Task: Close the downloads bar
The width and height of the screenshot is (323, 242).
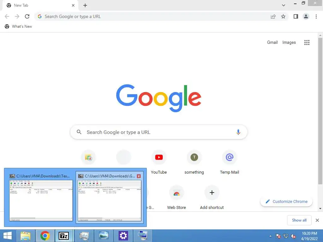Action: pos(317,220)
